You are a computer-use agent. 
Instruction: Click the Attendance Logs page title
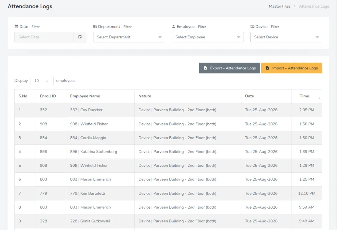pos(30,7)
